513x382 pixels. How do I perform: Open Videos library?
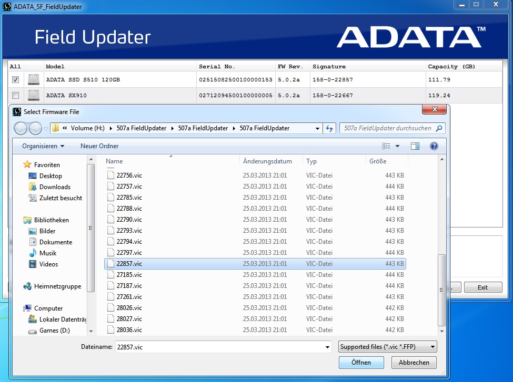pos(44,264)
